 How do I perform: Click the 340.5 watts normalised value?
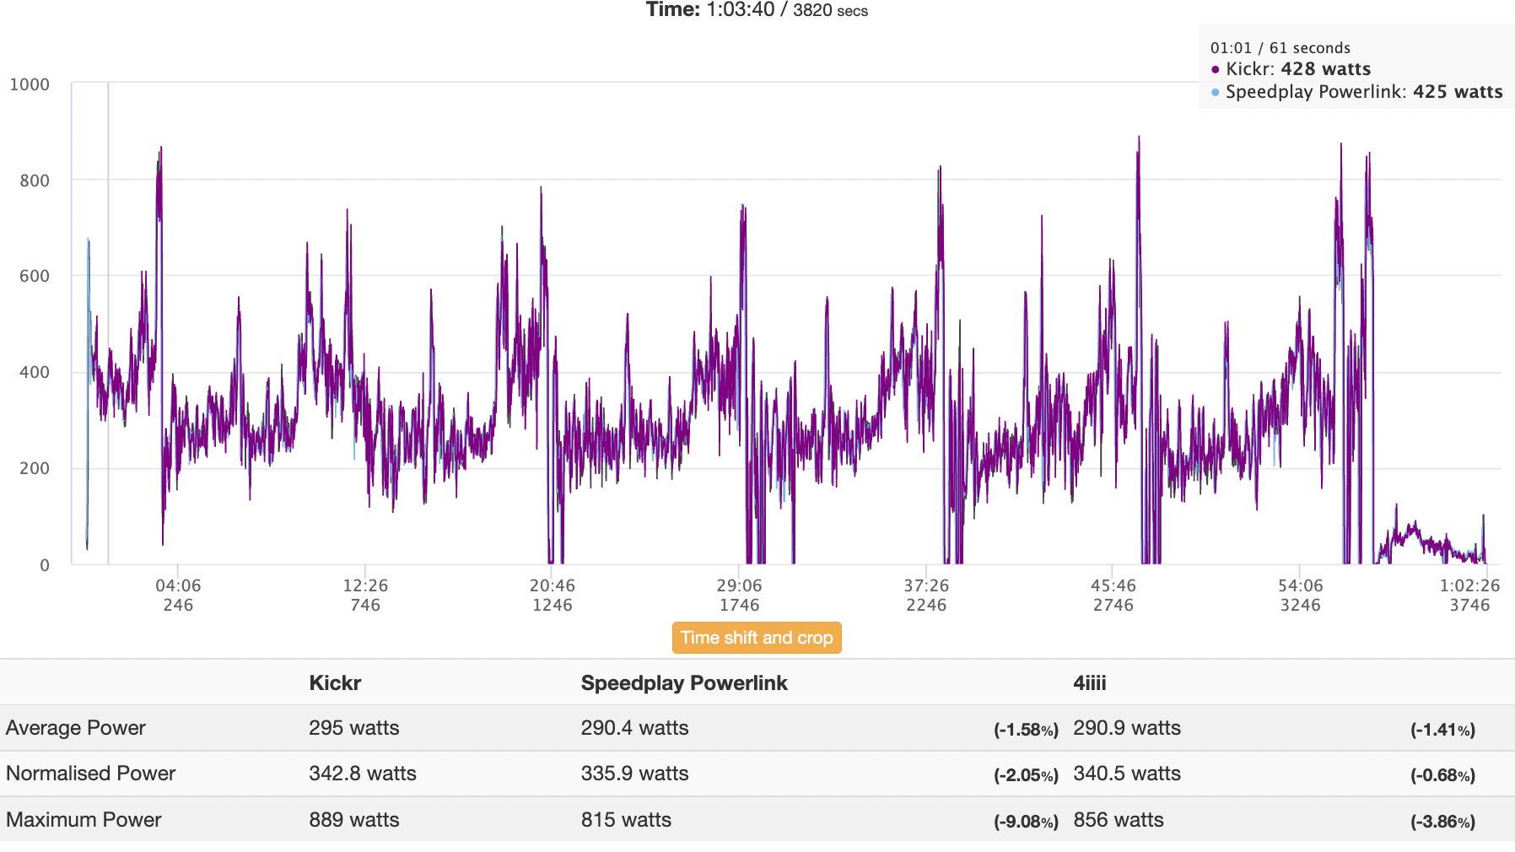(x=1127, y=774)
